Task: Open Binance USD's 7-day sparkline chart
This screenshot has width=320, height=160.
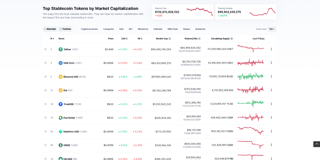Action: click(x=250, y=76)
